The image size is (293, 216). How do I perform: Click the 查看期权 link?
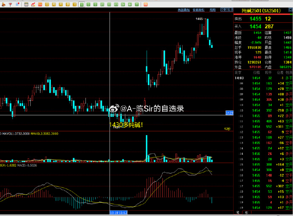click(197, 9)
